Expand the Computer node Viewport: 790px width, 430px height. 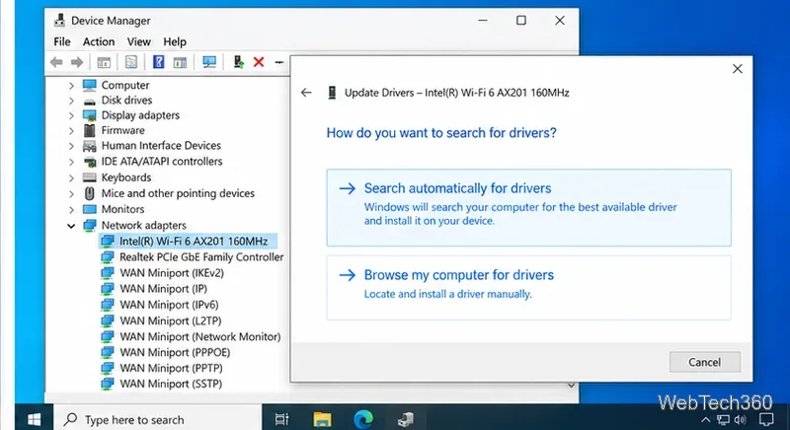pos(71,86)
